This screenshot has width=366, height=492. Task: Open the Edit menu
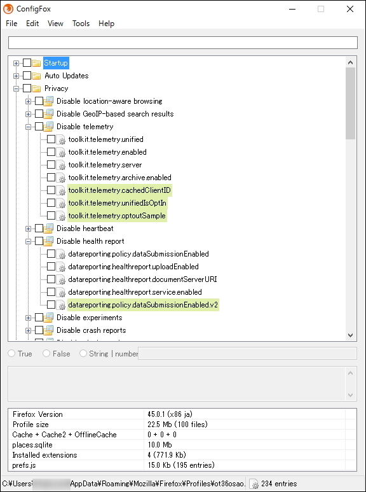[x=32, y=24]
